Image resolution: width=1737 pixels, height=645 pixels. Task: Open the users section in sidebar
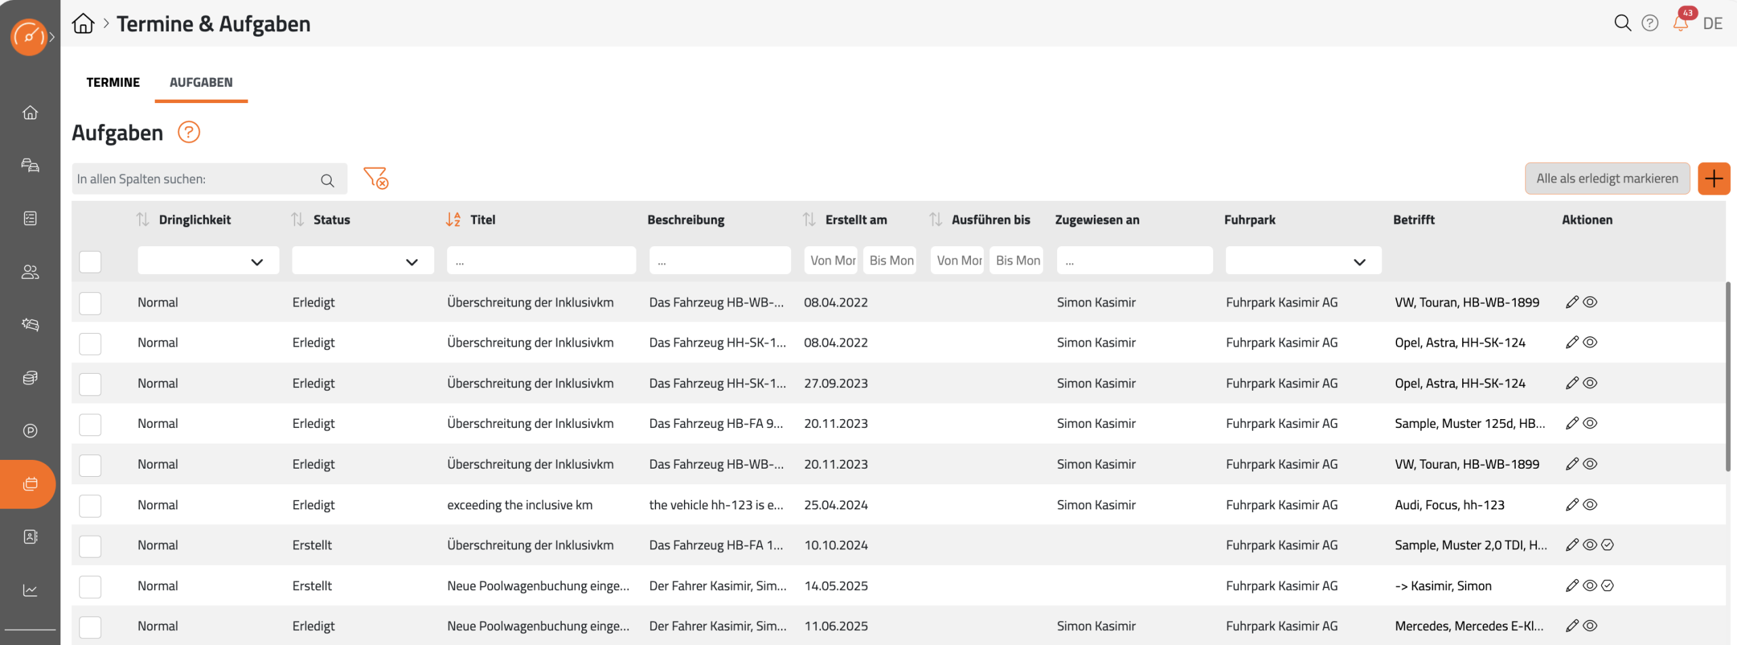pos(30,272)
